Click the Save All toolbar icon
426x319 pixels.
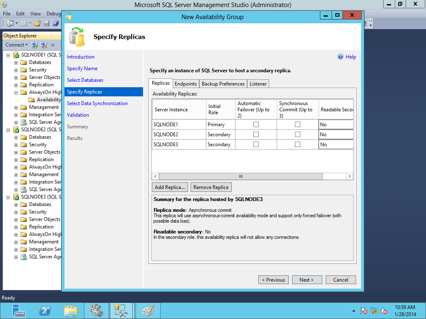click(56, 24)
